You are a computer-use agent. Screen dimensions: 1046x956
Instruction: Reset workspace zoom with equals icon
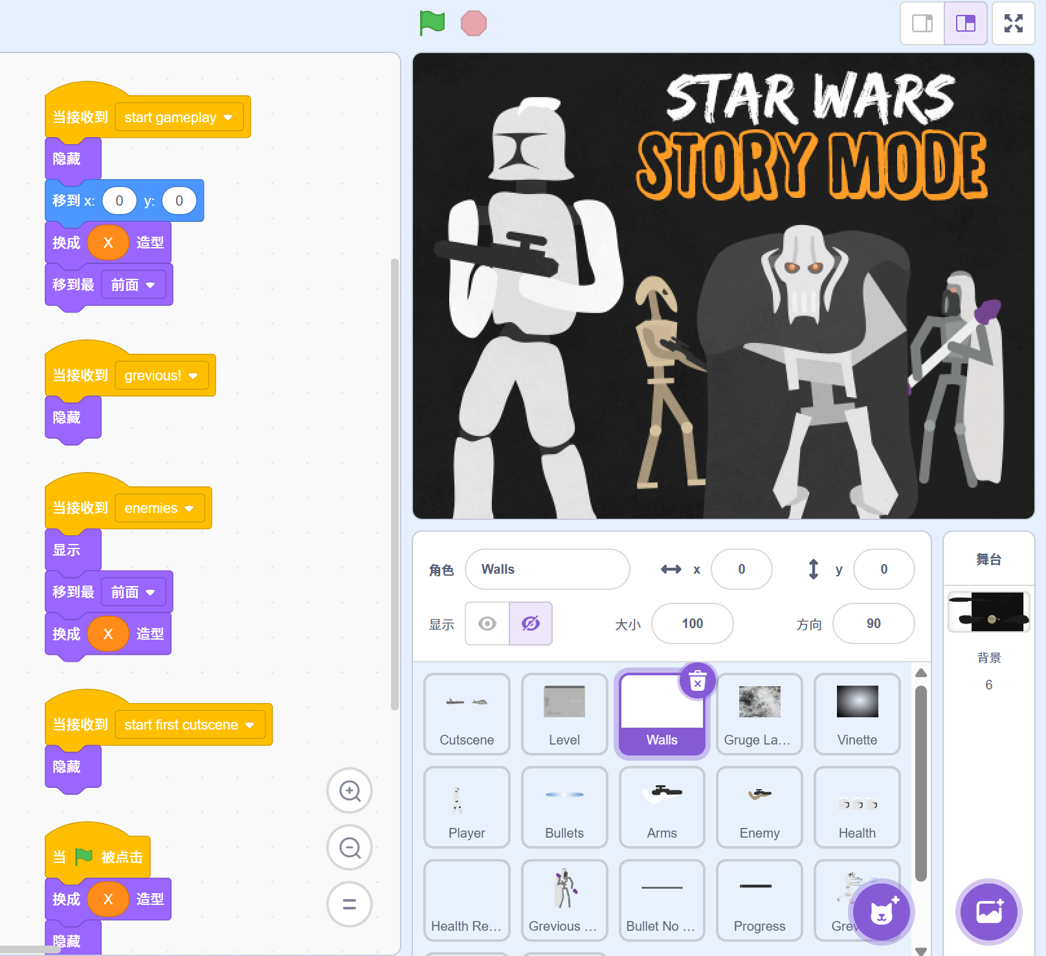(350, 904)
